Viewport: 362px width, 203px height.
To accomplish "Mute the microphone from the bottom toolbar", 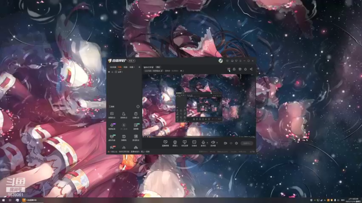I will (x=203, y=143).
